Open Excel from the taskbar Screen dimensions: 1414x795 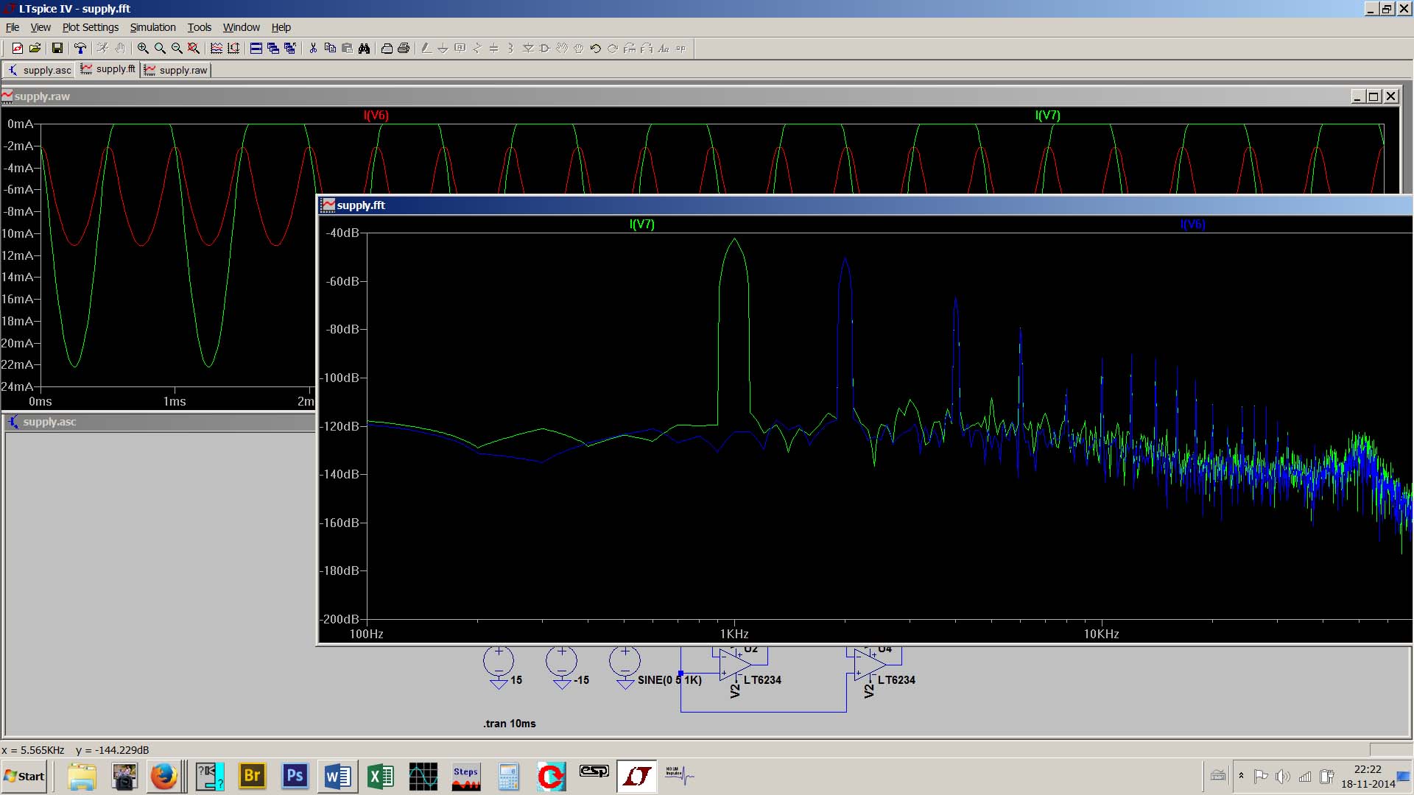point(381,777)
